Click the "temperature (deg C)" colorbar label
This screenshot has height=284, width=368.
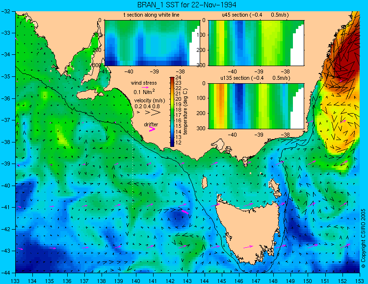click(x=185, y=112)
